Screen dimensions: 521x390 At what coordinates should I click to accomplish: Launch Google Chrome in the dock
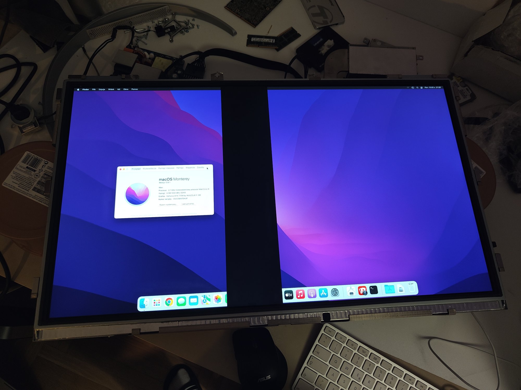[x=169, y=302]
